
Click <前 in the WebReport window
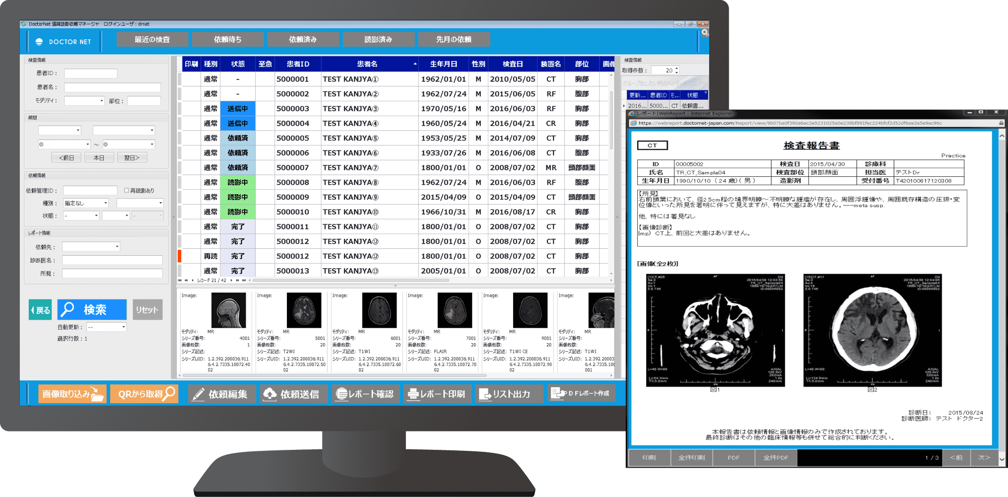(956, 458)
